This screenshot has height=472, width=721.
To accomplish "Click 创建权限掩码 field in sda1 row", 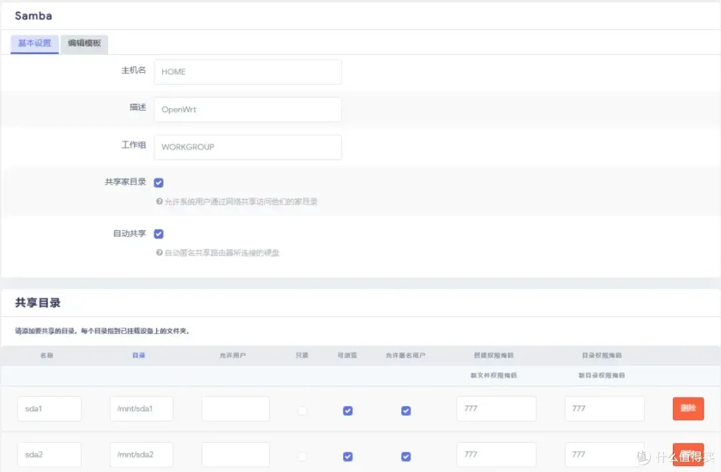I will point(496,409).
